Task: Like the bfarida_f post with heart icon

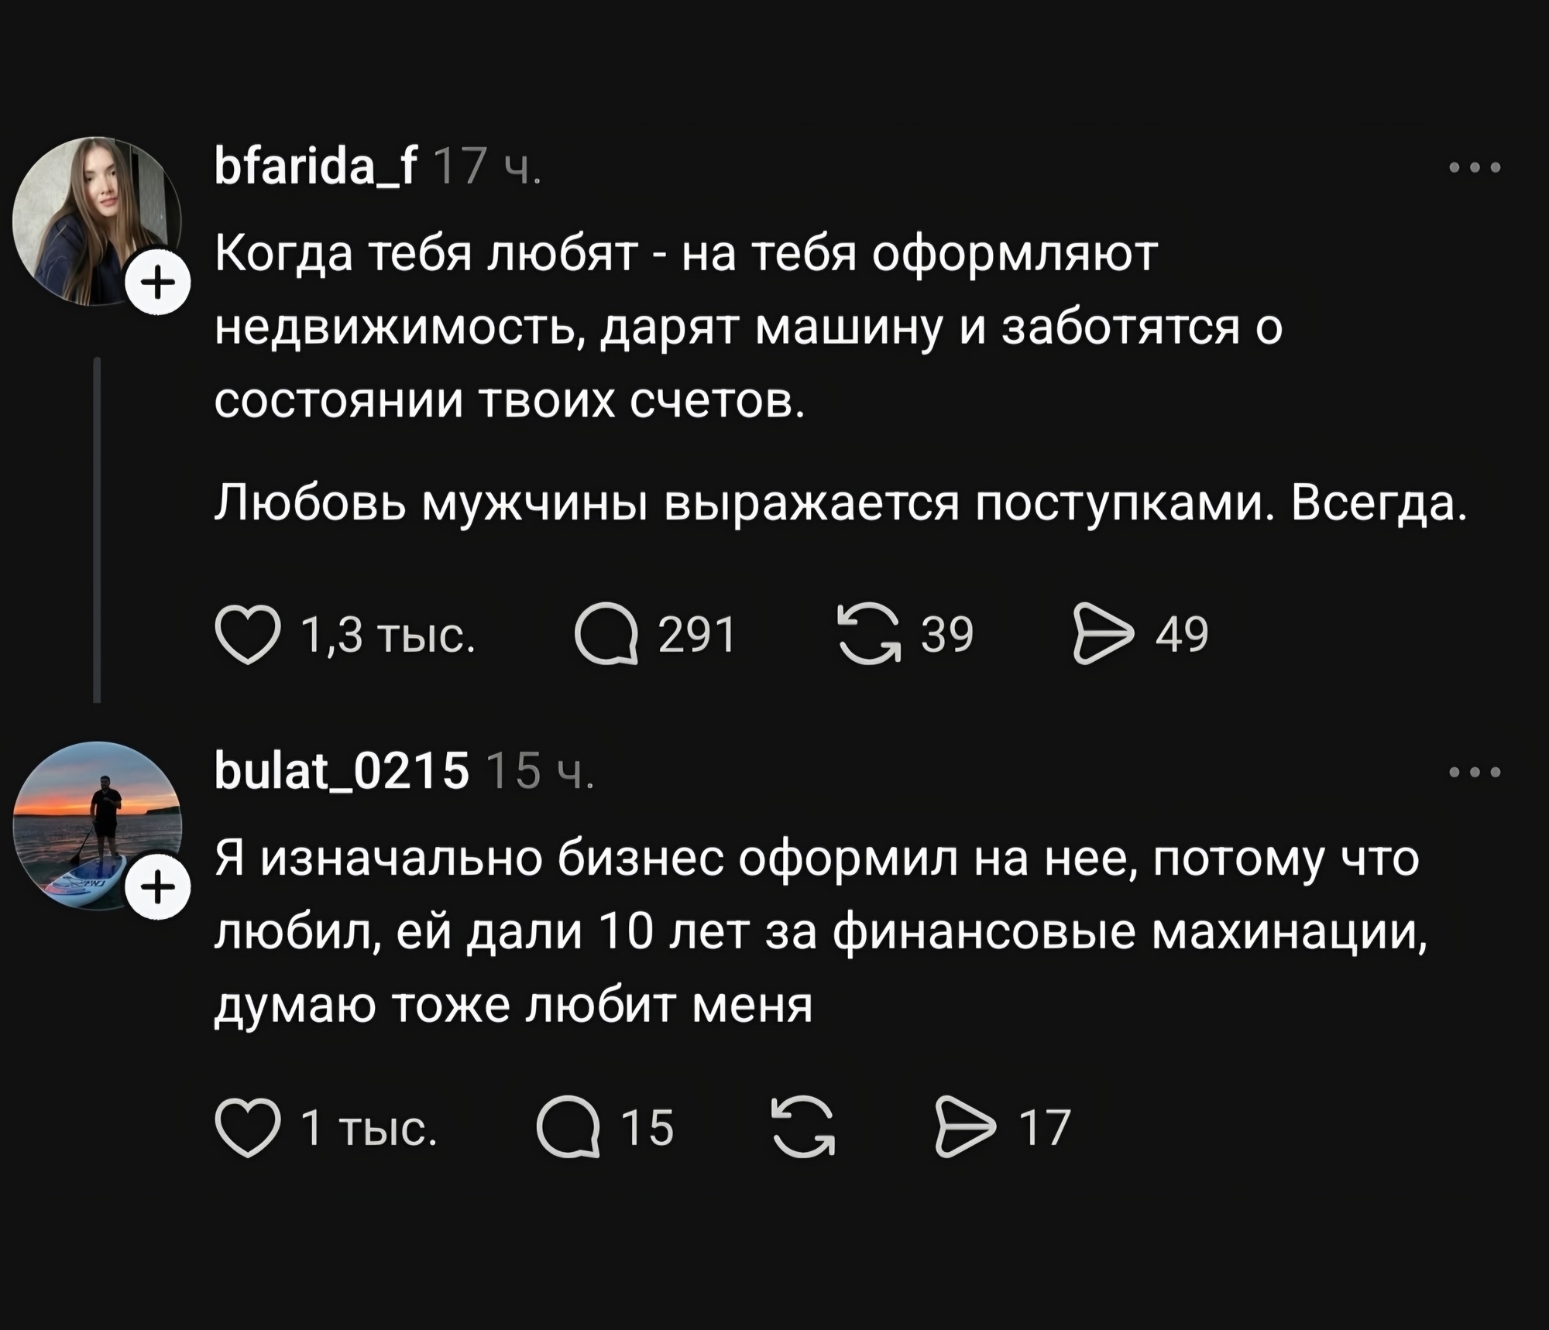Action: click(248, 635)
